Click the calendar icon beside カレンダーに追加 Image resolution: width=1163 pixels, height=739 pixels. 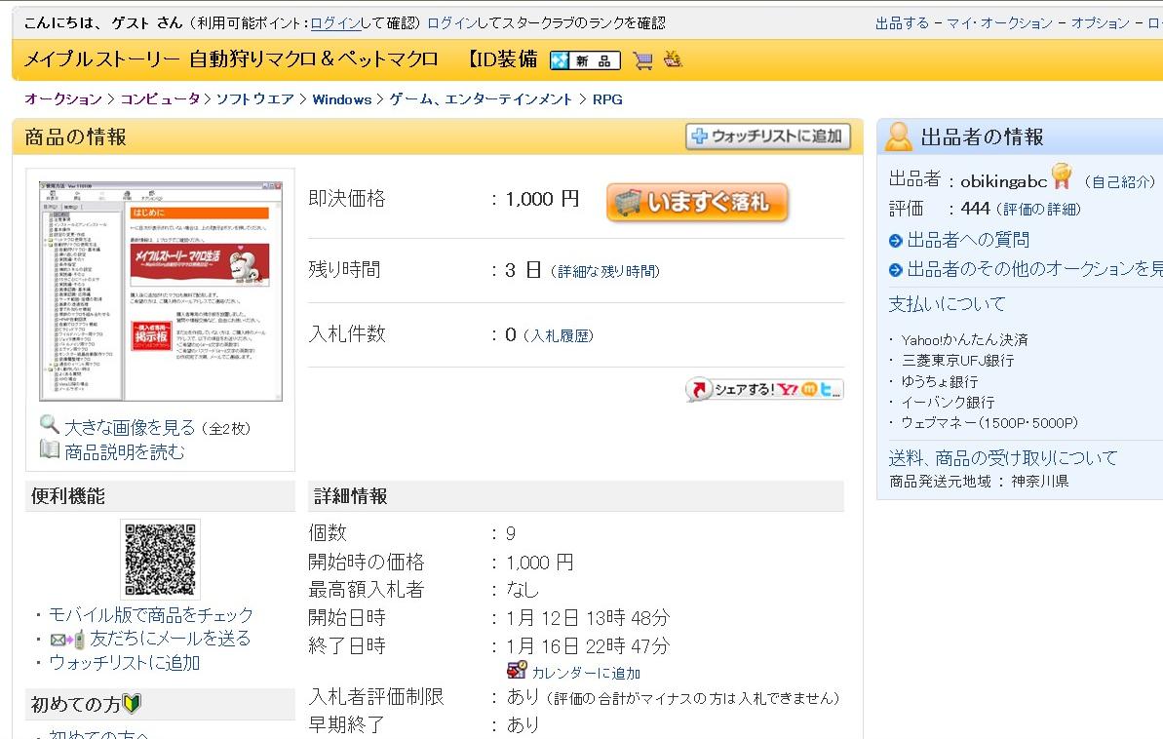pyautogui.click(x=517, y=670)
